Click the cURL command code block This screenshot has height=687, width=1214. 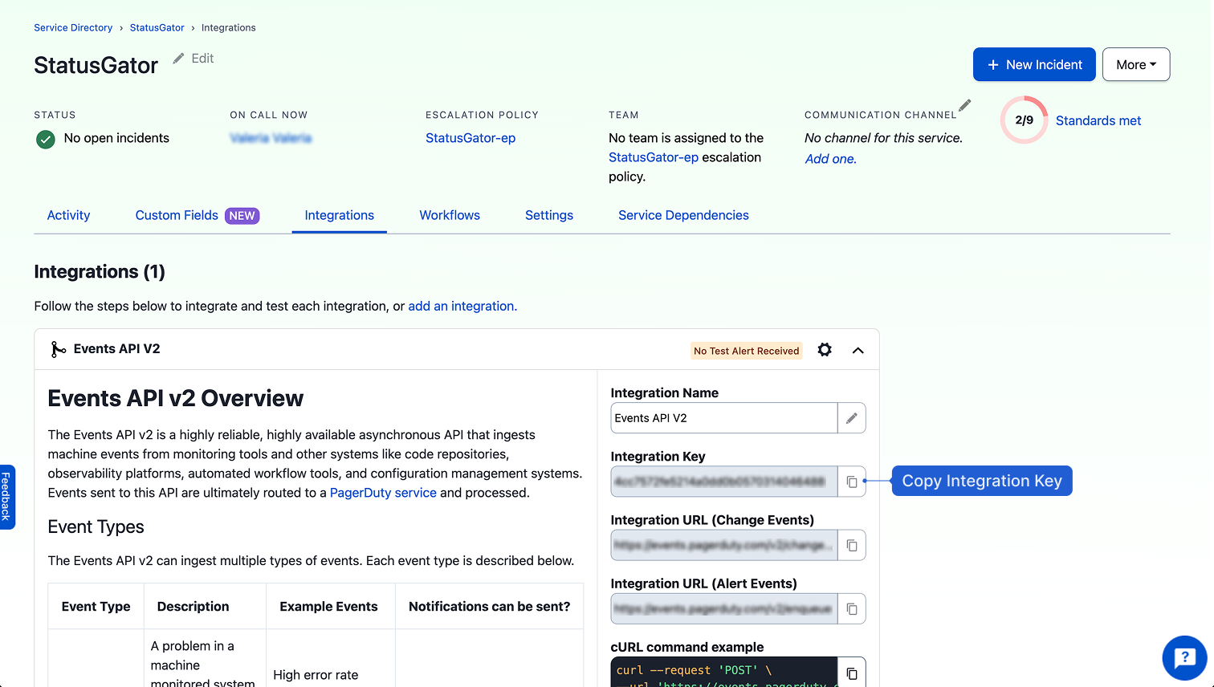click(x=723, y=673)
